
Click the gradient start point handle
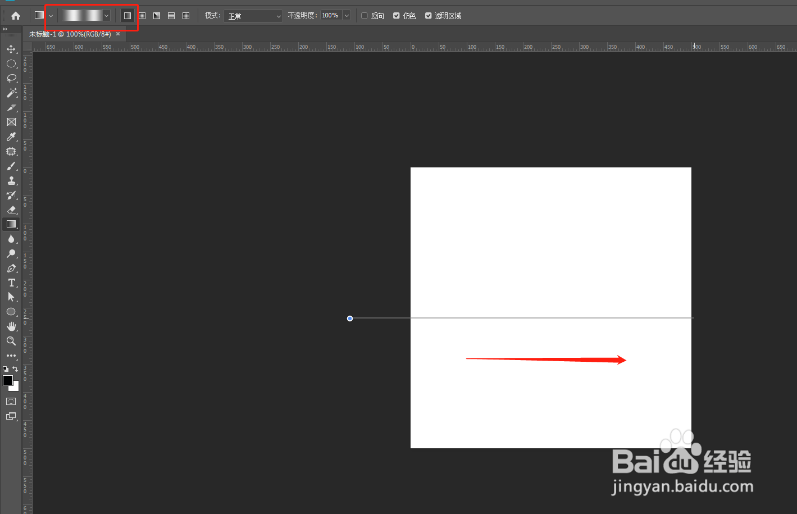click(350, 319)
